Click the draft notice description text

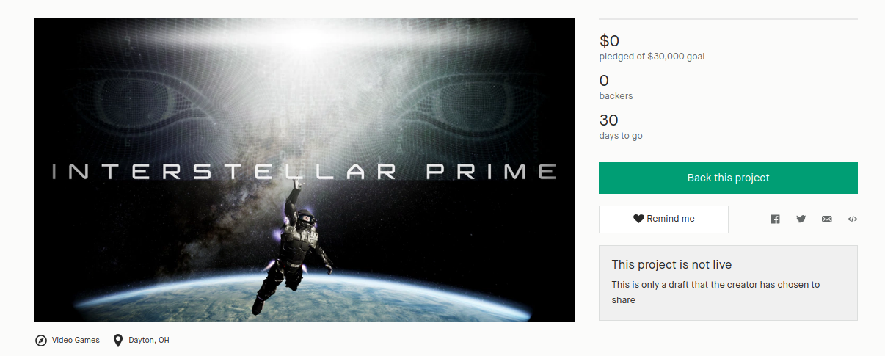pyautogui.click(x=715, y=291)
